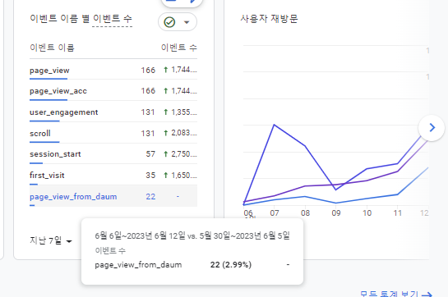The height and width of the screenshot is (297, 448).
Task: Click the next card arrow button
Action: click(432, 128)
